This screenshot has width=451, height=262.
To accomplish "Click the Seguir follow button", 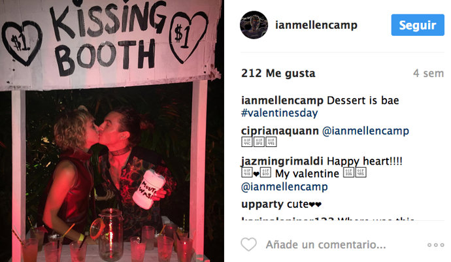I will click(x=418, y=25).
